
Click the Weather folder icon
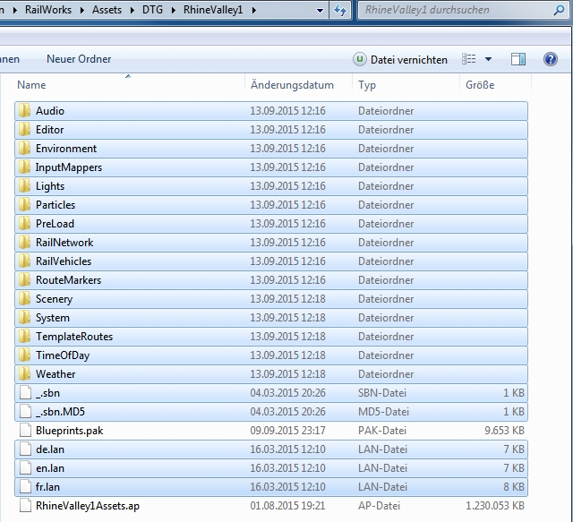pyautogui.click(x=24, y=373)
